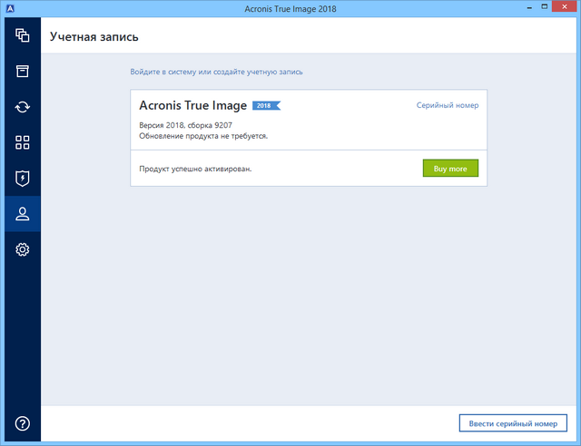Click Войдите в систему или создайте учетную запись link

(216, 72)
